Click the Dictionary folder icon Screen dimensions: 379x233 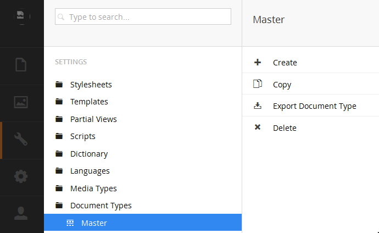pyautogui.click(x=59, y=153)
